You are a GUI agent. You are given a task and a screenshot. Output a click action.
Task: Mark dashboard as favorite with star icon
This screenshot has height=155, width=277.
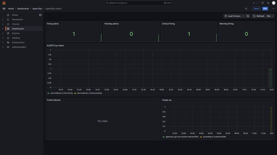pos(246,9)
